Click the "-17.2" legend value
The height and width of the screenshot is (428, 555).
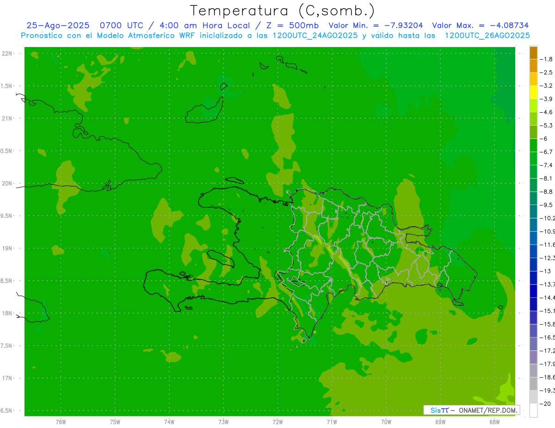(548, 350)
